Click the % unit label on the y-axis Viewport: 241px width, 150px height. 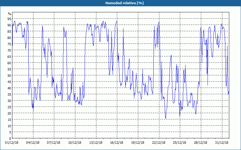pos(10,14)
